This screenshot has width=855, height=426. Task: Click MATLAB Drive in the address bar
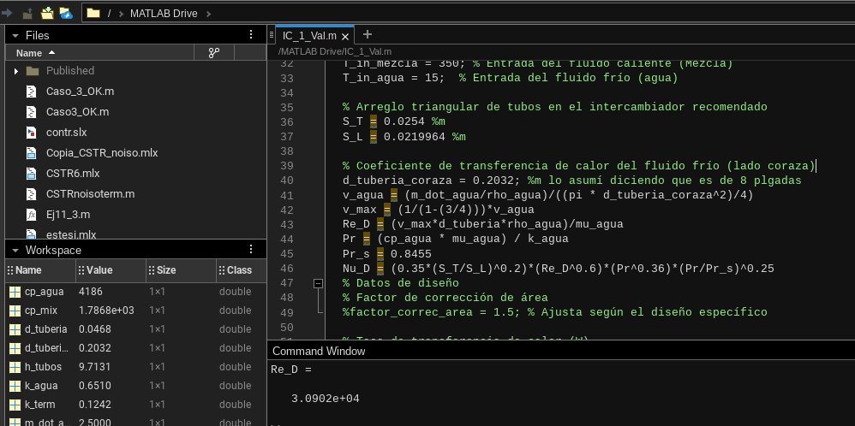164,14
